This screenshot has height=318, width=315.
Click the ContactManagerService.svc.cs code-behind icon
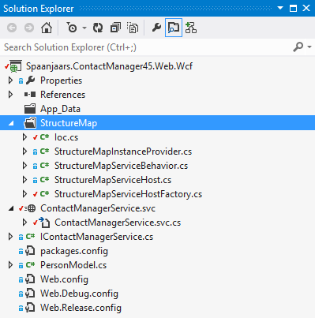[x=44, y=223]
